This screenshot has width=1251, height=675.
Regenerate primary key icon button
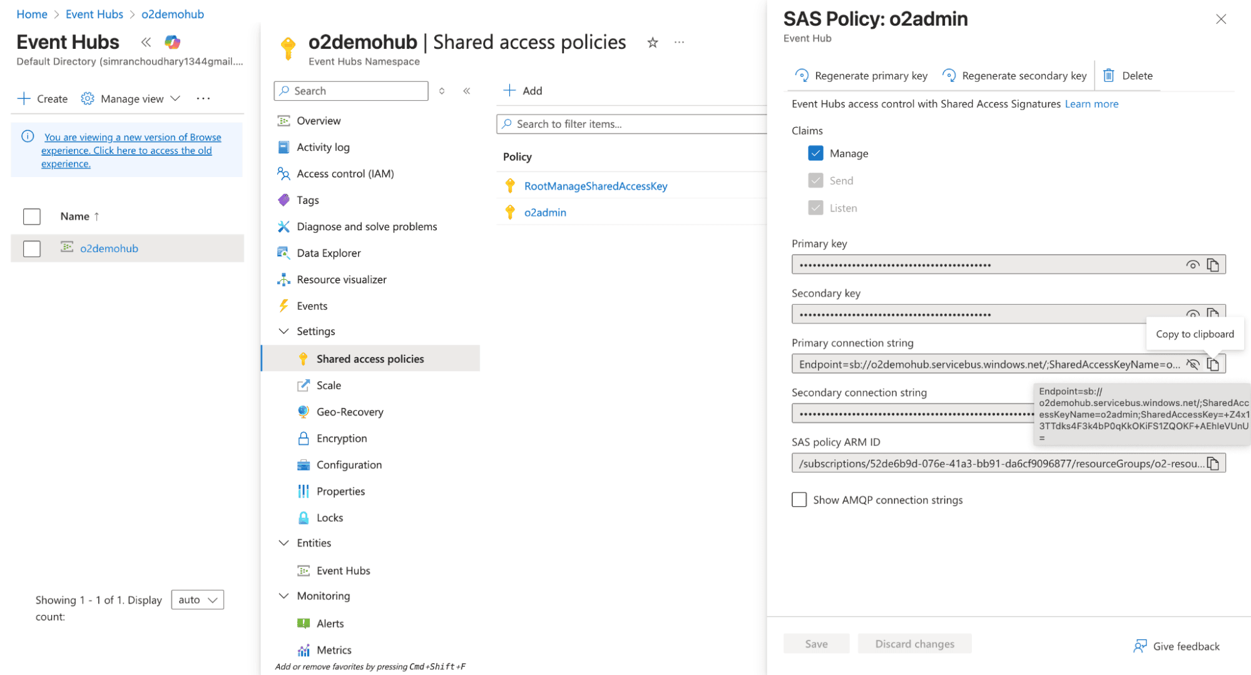802,76
